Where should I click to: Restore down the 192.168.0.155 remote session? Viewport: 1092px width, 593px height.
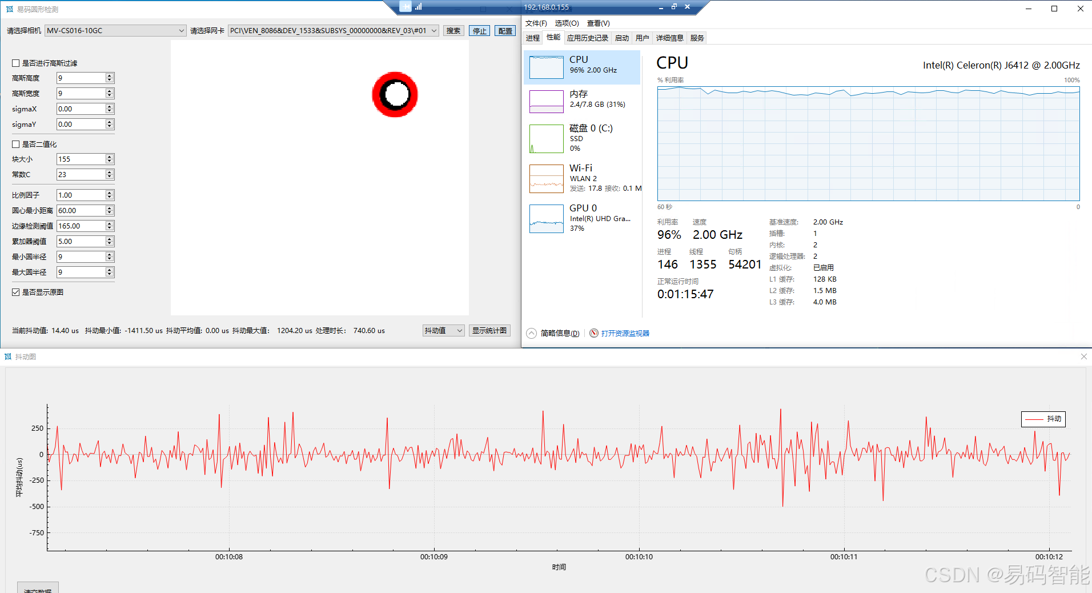click(674, 7)
